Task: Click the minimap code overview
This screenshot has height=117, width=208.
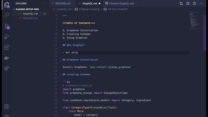Action: tap(196, 20)
